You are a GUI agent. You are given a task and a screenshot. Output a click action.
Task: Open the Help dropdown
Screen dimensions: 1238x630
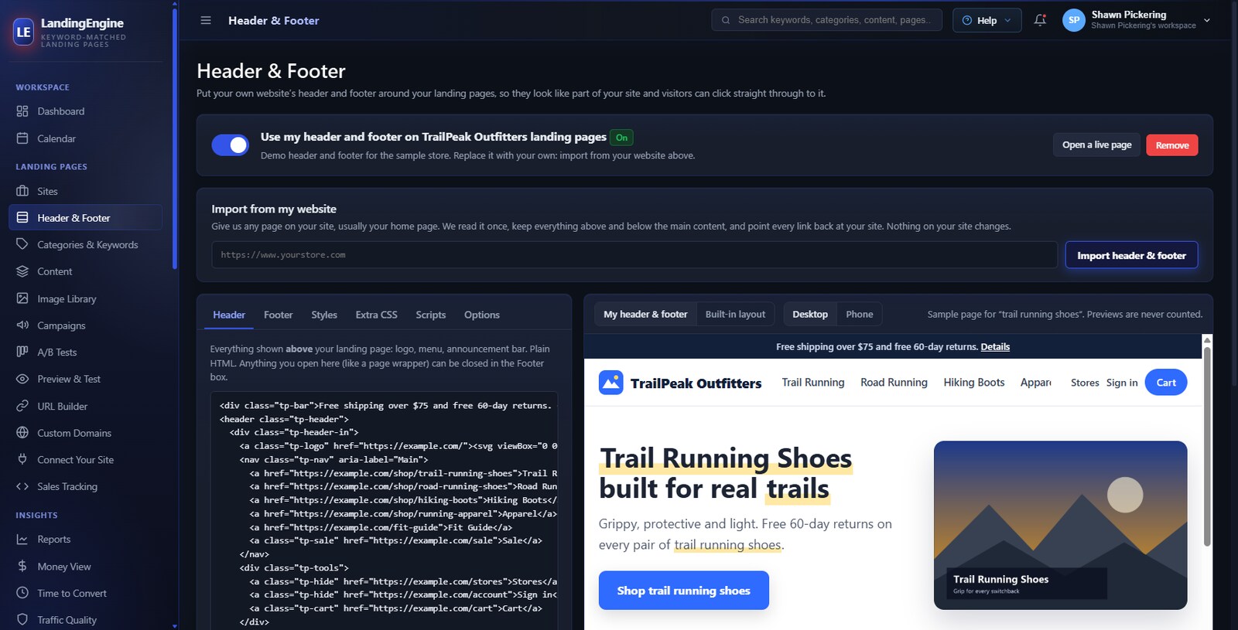click(987, 20)
